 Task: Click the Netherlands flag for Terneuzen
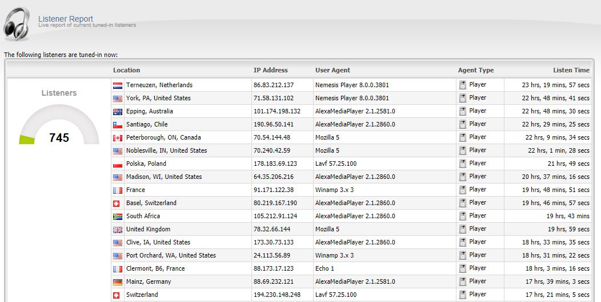pyautogui.click(x=118, y=85)
